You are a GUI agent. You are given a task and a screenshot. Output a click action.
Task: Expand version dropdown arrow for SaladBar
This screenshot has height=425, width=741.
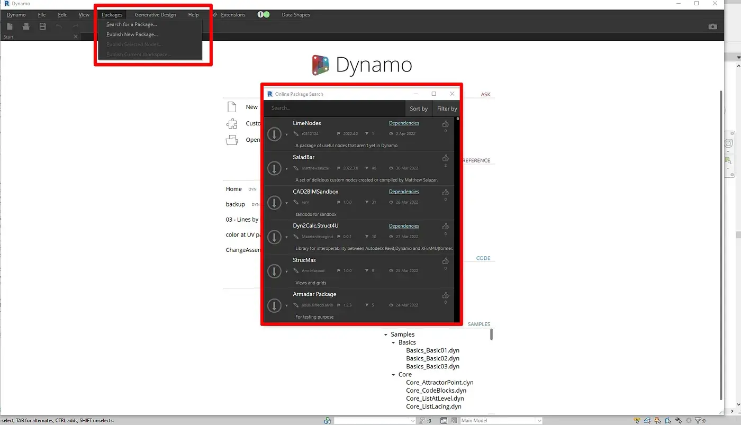tap(287, 169)
